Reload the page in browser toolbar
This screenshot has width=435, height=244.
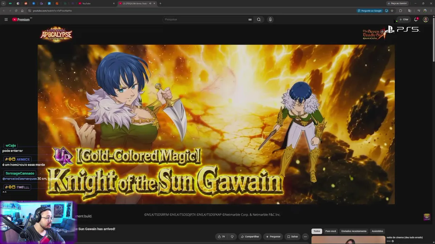click(16, 11)
